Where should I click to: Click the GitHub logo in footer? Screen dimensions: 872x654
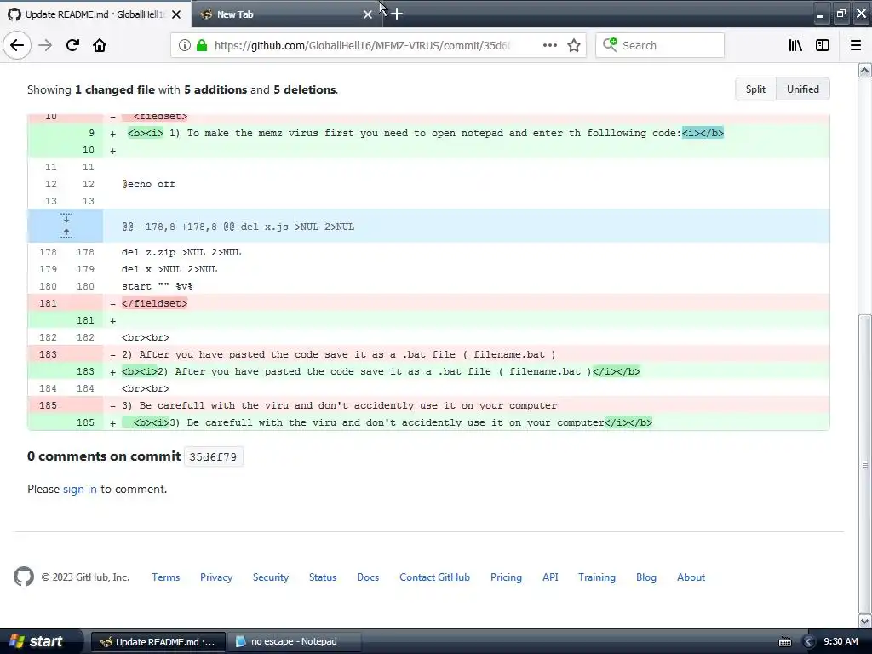coord(24,577)
